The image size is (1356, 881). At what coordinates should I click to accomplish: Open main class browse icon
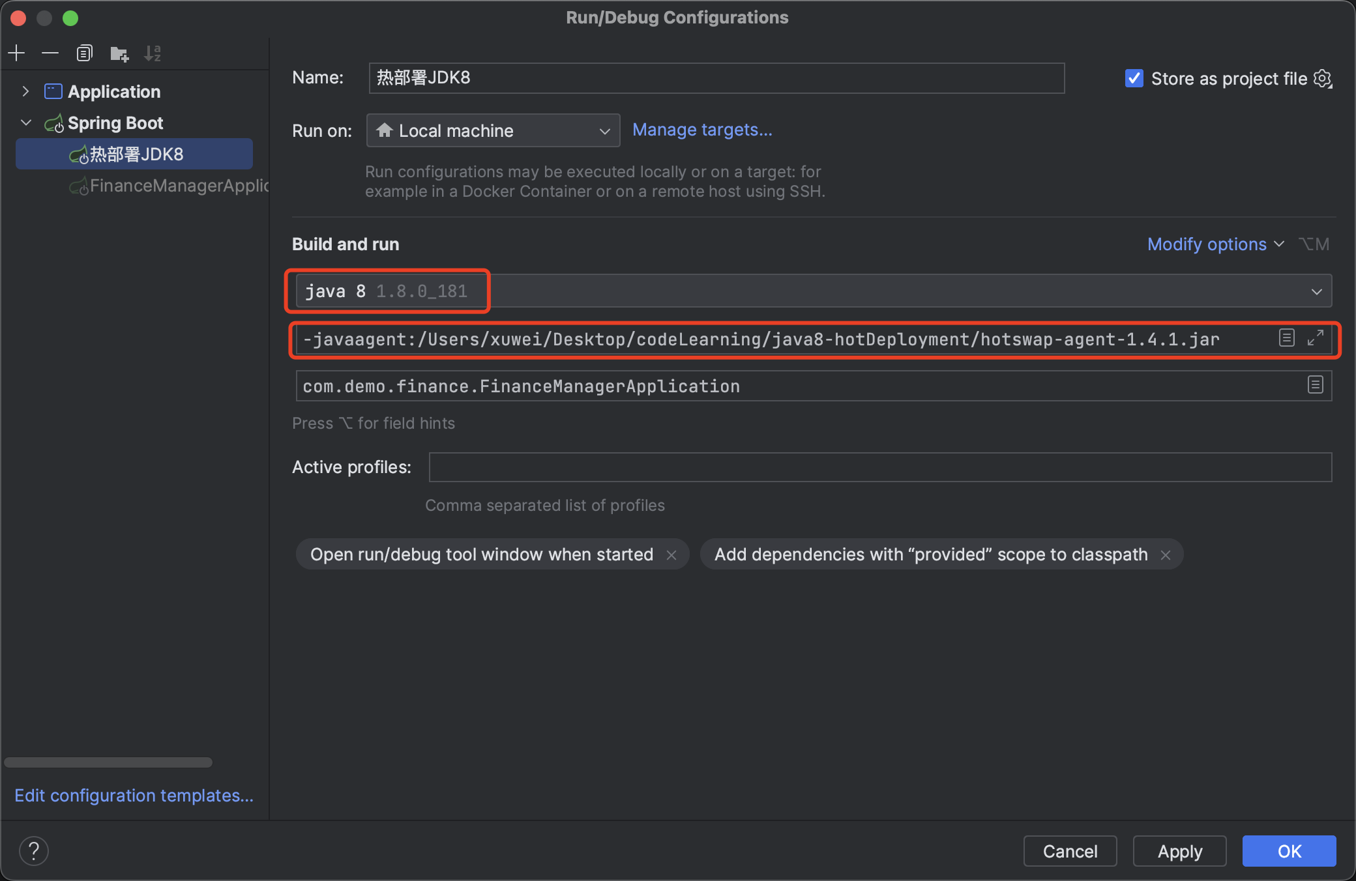[x=1315, y=385]
